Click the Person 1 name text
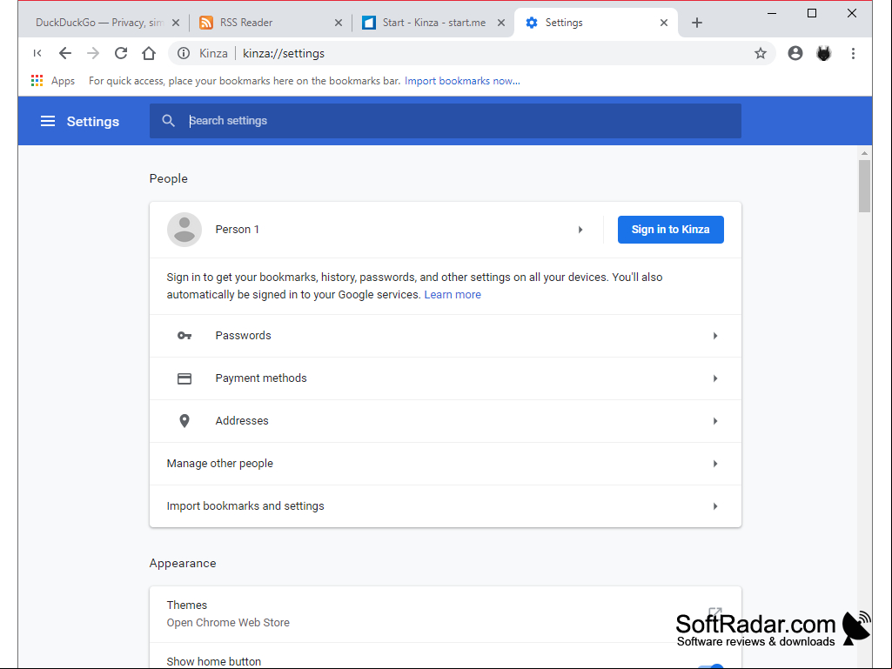Screen dimensions: 892x669 238,230
